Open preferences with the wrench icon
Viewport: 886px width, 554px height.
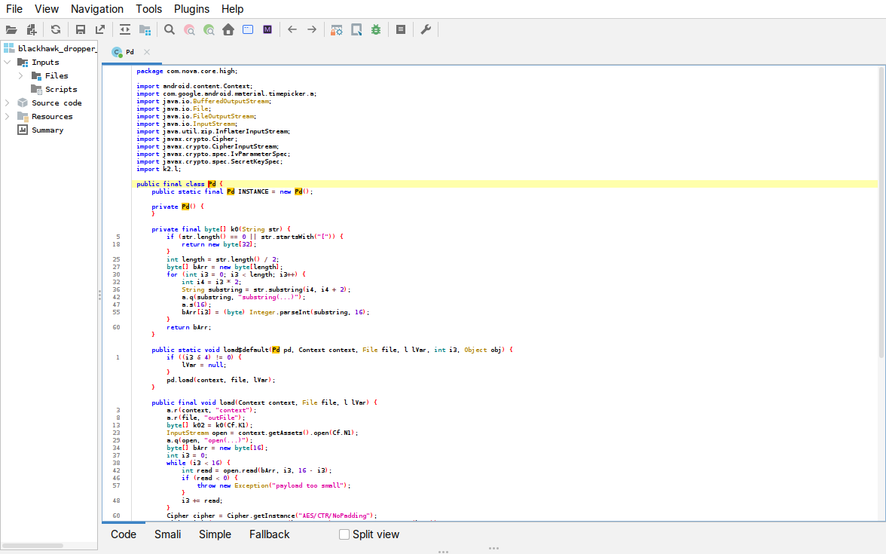426,30
